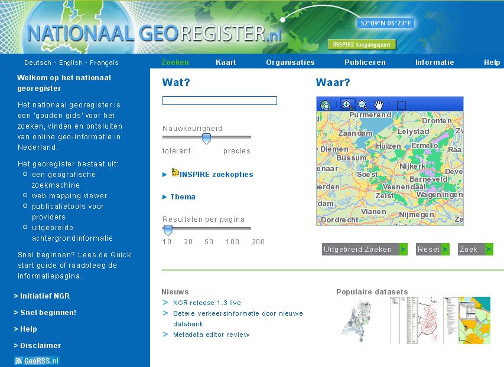Image resolution: width=504 pixels, height=367 pixels.
Task: Switch language to Français
Action: 104,63
